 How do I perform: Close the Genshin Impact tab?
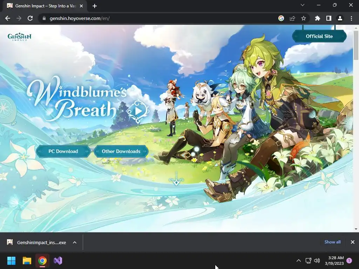(x=81, y=6)
